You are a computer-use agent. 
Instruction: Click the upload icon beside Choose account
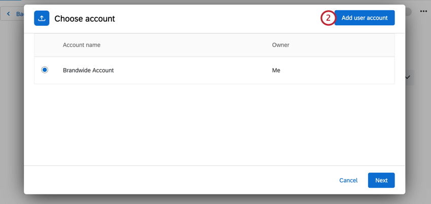pyautogui.click(x=42, y=18)
